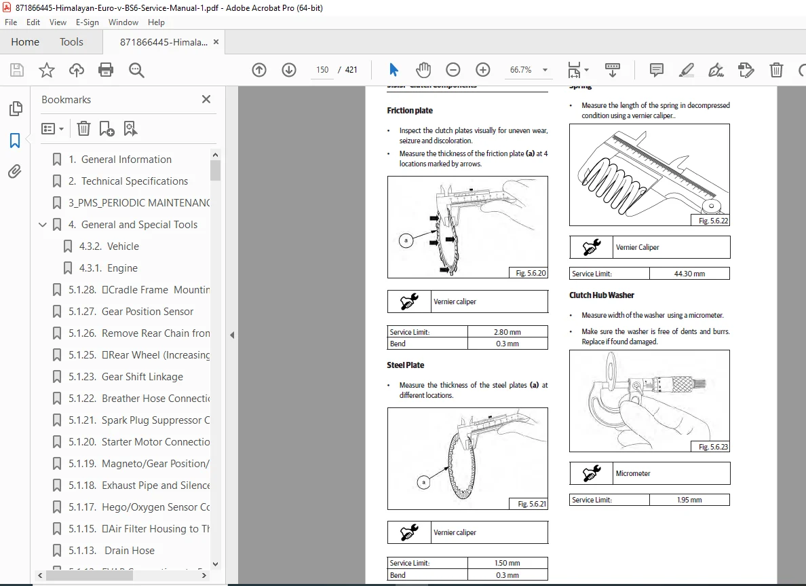Screen dimensions: 806x586
Task: Go to the next page
Action: tap(289, 70)
